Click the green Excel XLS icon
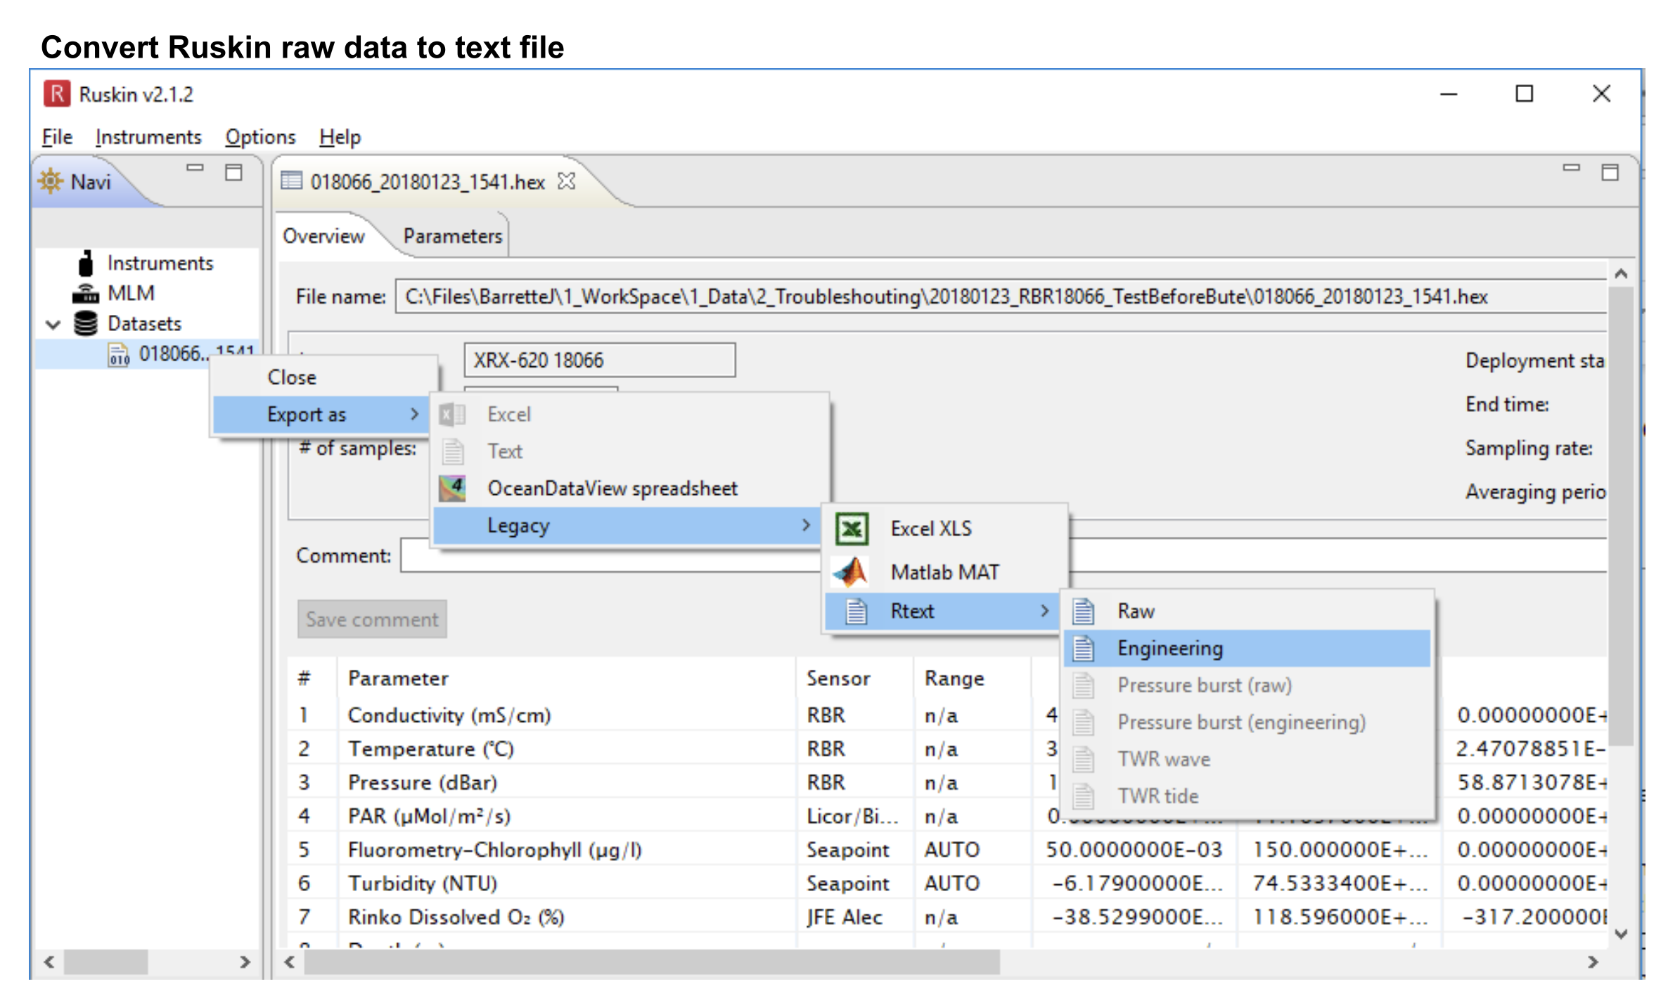The height and width of the screenshot is (998, 1668). [x=852, y=529]
